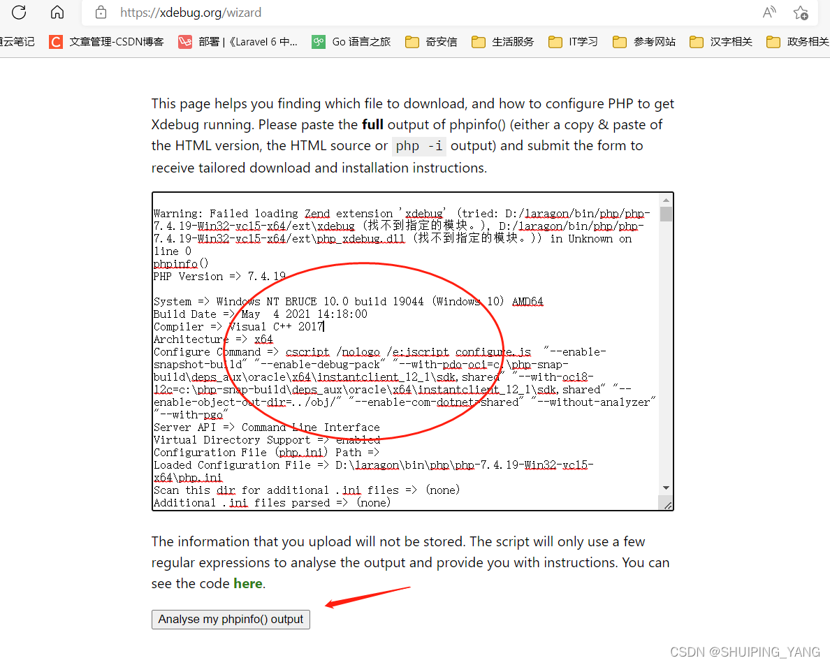Click the here link to view script code
This screenshot has height=665, width=830.
pyautogui.click(x=248, y=583)
